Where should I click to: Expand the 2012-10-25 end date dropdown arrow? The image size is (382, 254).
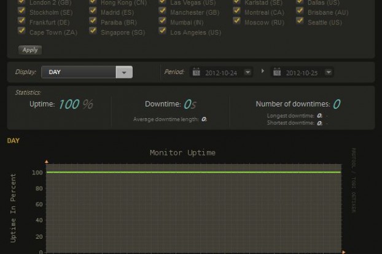tap(329, 72)
